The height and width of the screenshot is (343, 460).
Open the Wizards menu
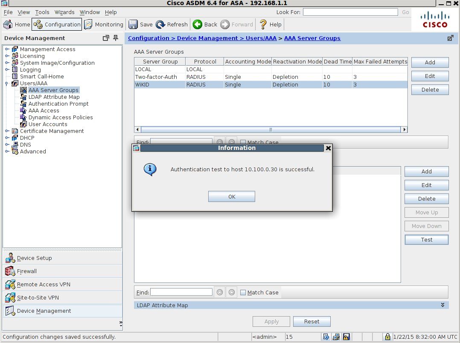[x=64, y=12]
